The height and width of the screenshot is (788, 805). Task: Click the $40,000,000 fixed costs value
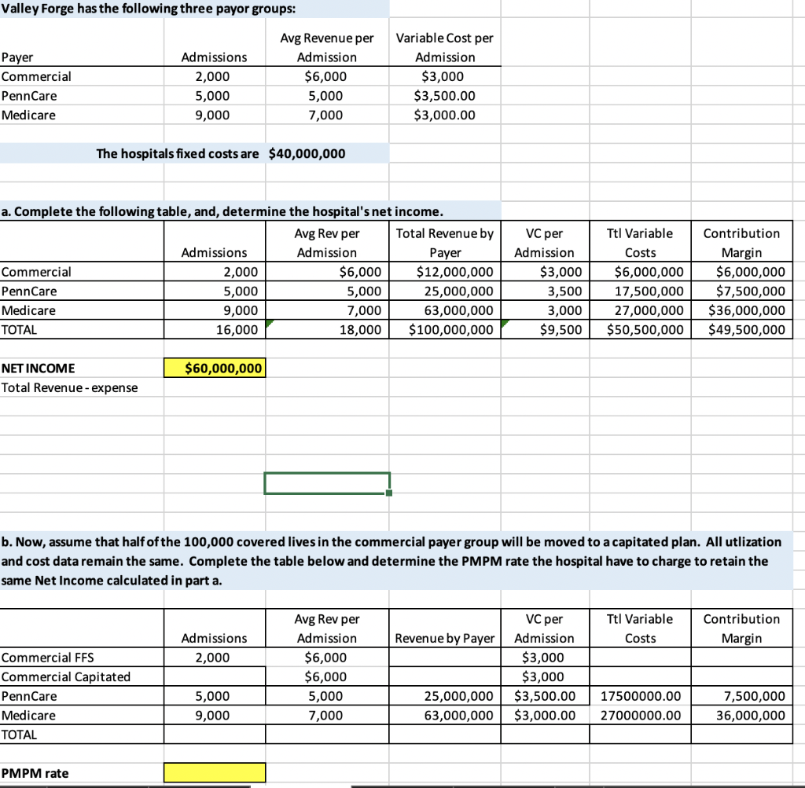[x=310, y=153]
